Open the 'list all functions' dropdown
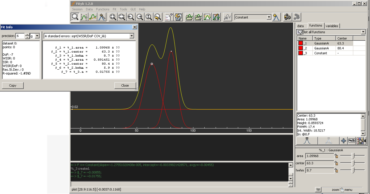The width and height of the screenshot is (370, 194). pos(363,32)
